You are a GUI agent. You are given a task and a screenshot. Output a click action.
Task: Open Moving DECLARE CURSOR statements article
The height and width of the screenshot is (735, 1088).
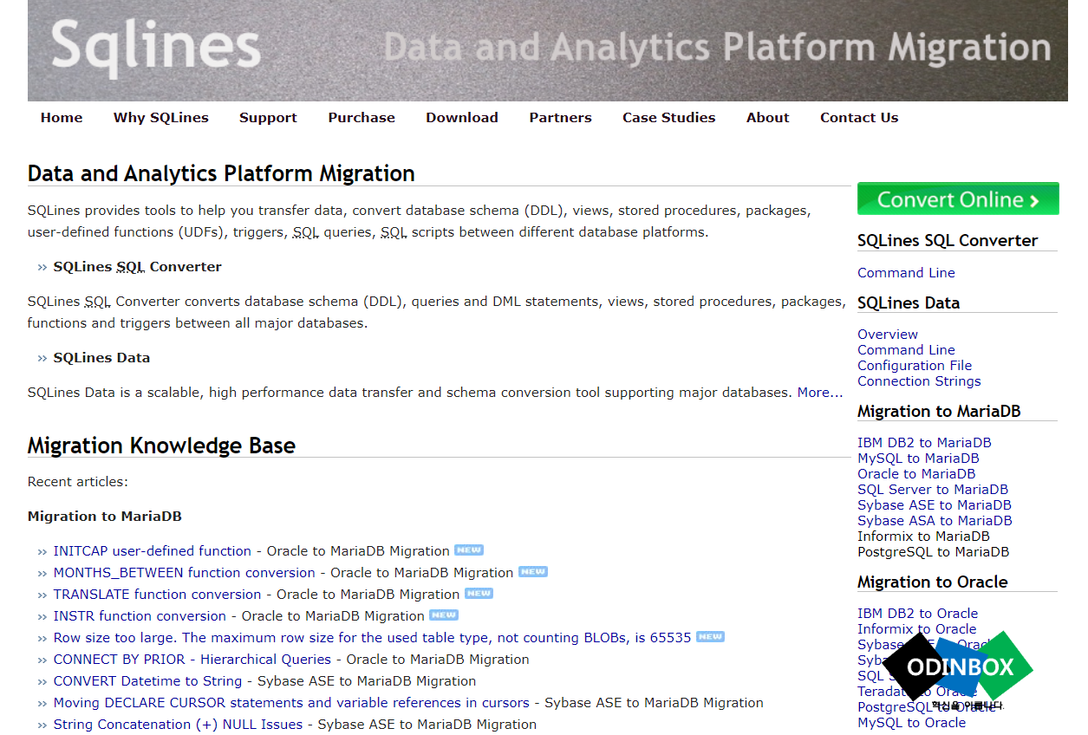(291, 703)
